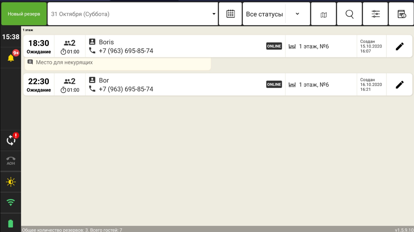
Task: Click the 1 этаж floor section header
Action: point(28,30)
